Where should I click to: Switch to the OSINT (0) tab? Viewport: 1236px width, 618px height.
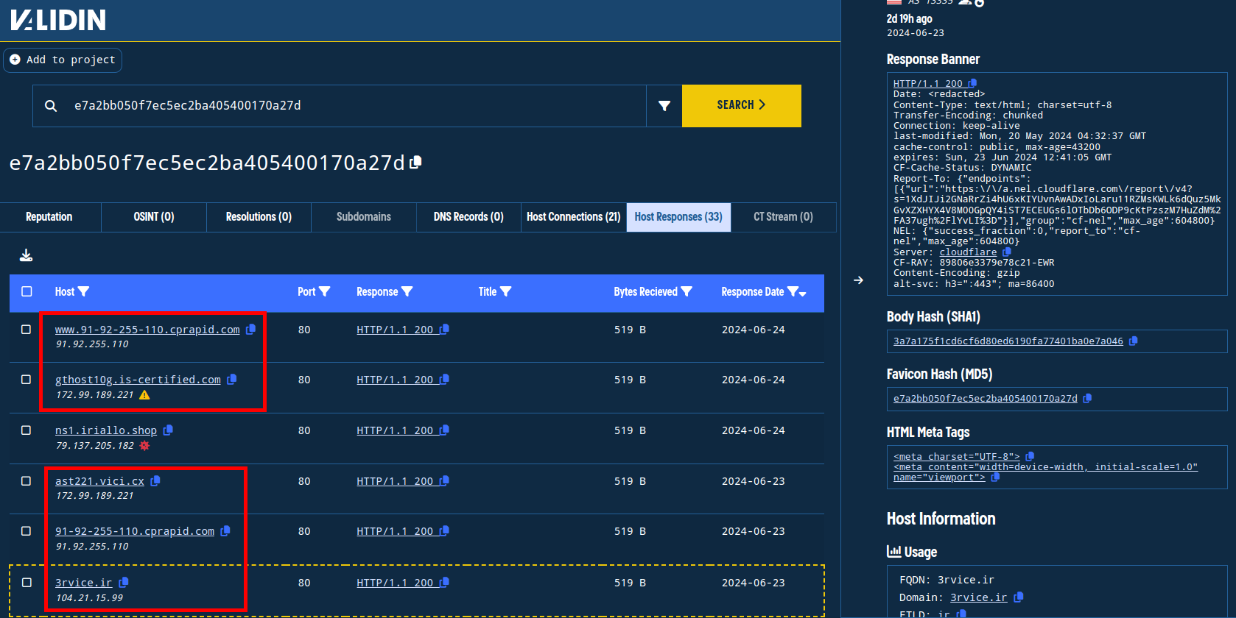154,217
